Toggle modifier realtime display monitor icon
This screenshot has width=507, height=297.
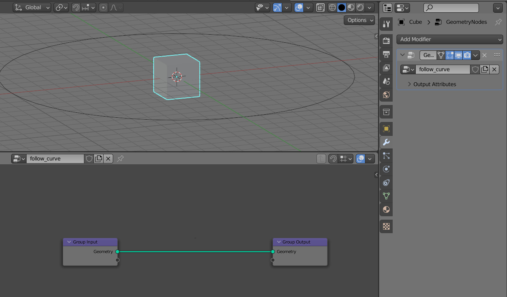point(458,55)
